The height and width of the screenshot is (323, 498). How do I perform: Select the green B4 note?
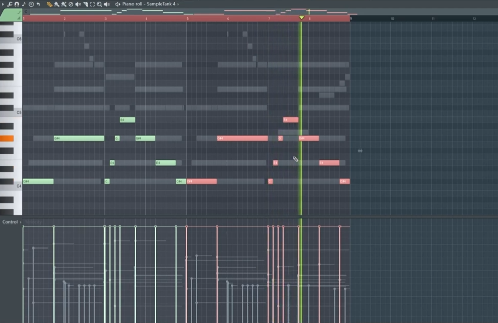pyautogui.click(x=127, y=120)
